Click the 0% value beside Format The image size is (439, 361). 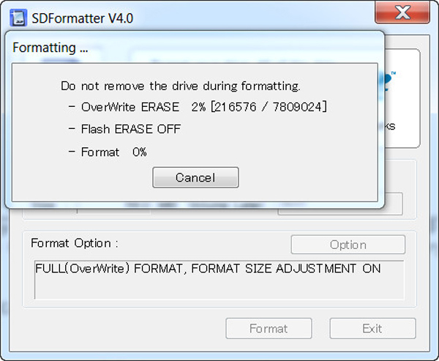139,152
